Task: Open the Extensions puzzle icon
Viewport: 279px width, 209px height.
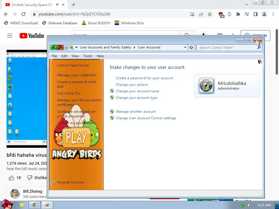Action: (x=238, y=14)
